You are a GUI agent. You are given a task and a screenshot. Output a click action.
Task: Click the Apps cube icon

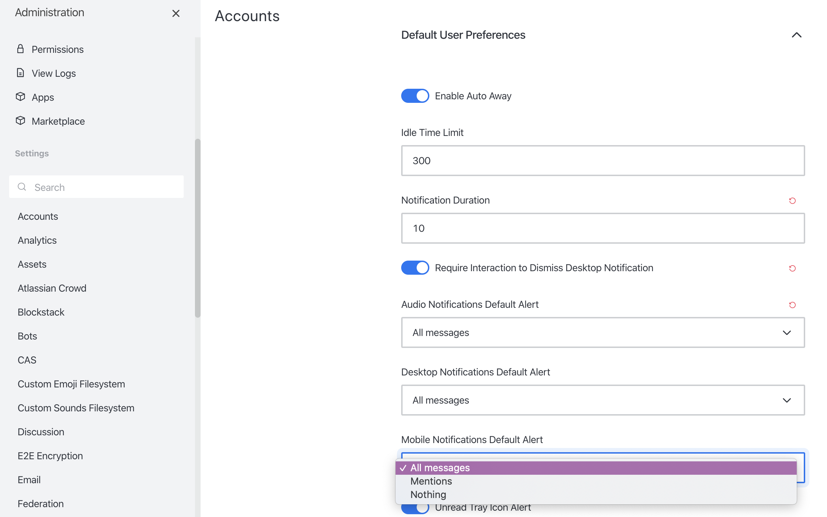pyautogui.click(x=20, y=97)
